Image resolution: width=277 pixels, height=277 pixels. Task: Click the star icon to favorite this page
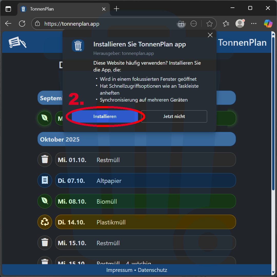[210, 24]
